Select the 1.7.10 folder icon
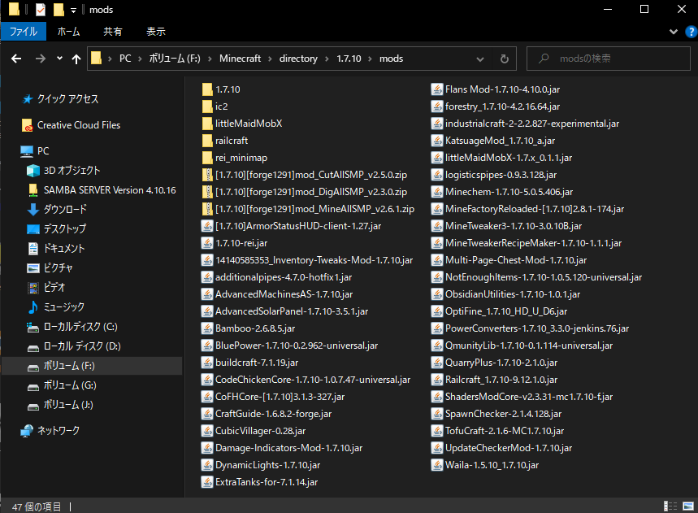 point(207,89)
